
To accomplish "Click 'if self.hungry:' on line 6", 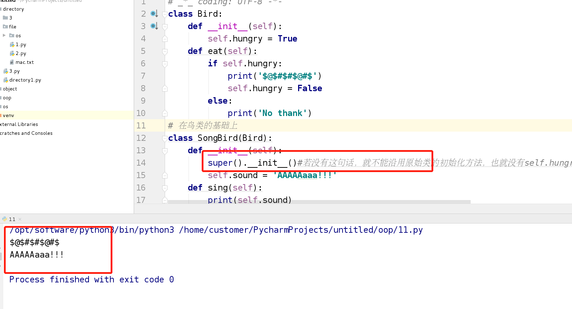I will point(245,64).
